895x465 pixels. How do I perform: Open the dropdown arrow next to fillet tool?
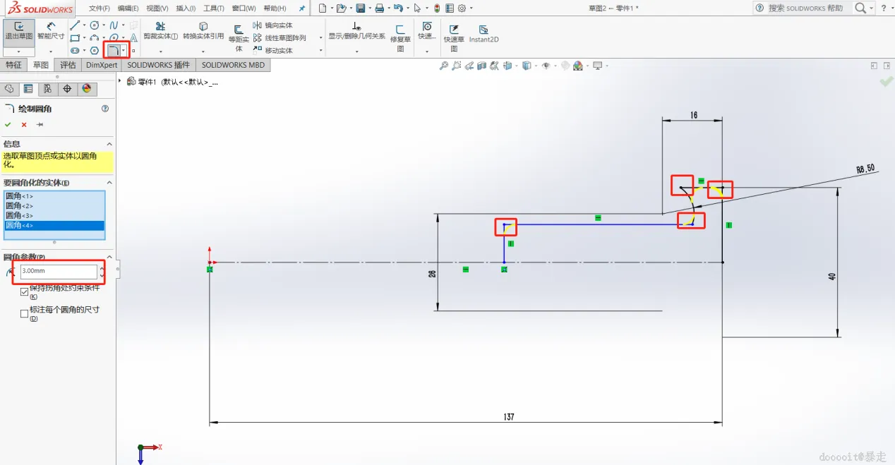pyautogui.click(x=124, y=51)
